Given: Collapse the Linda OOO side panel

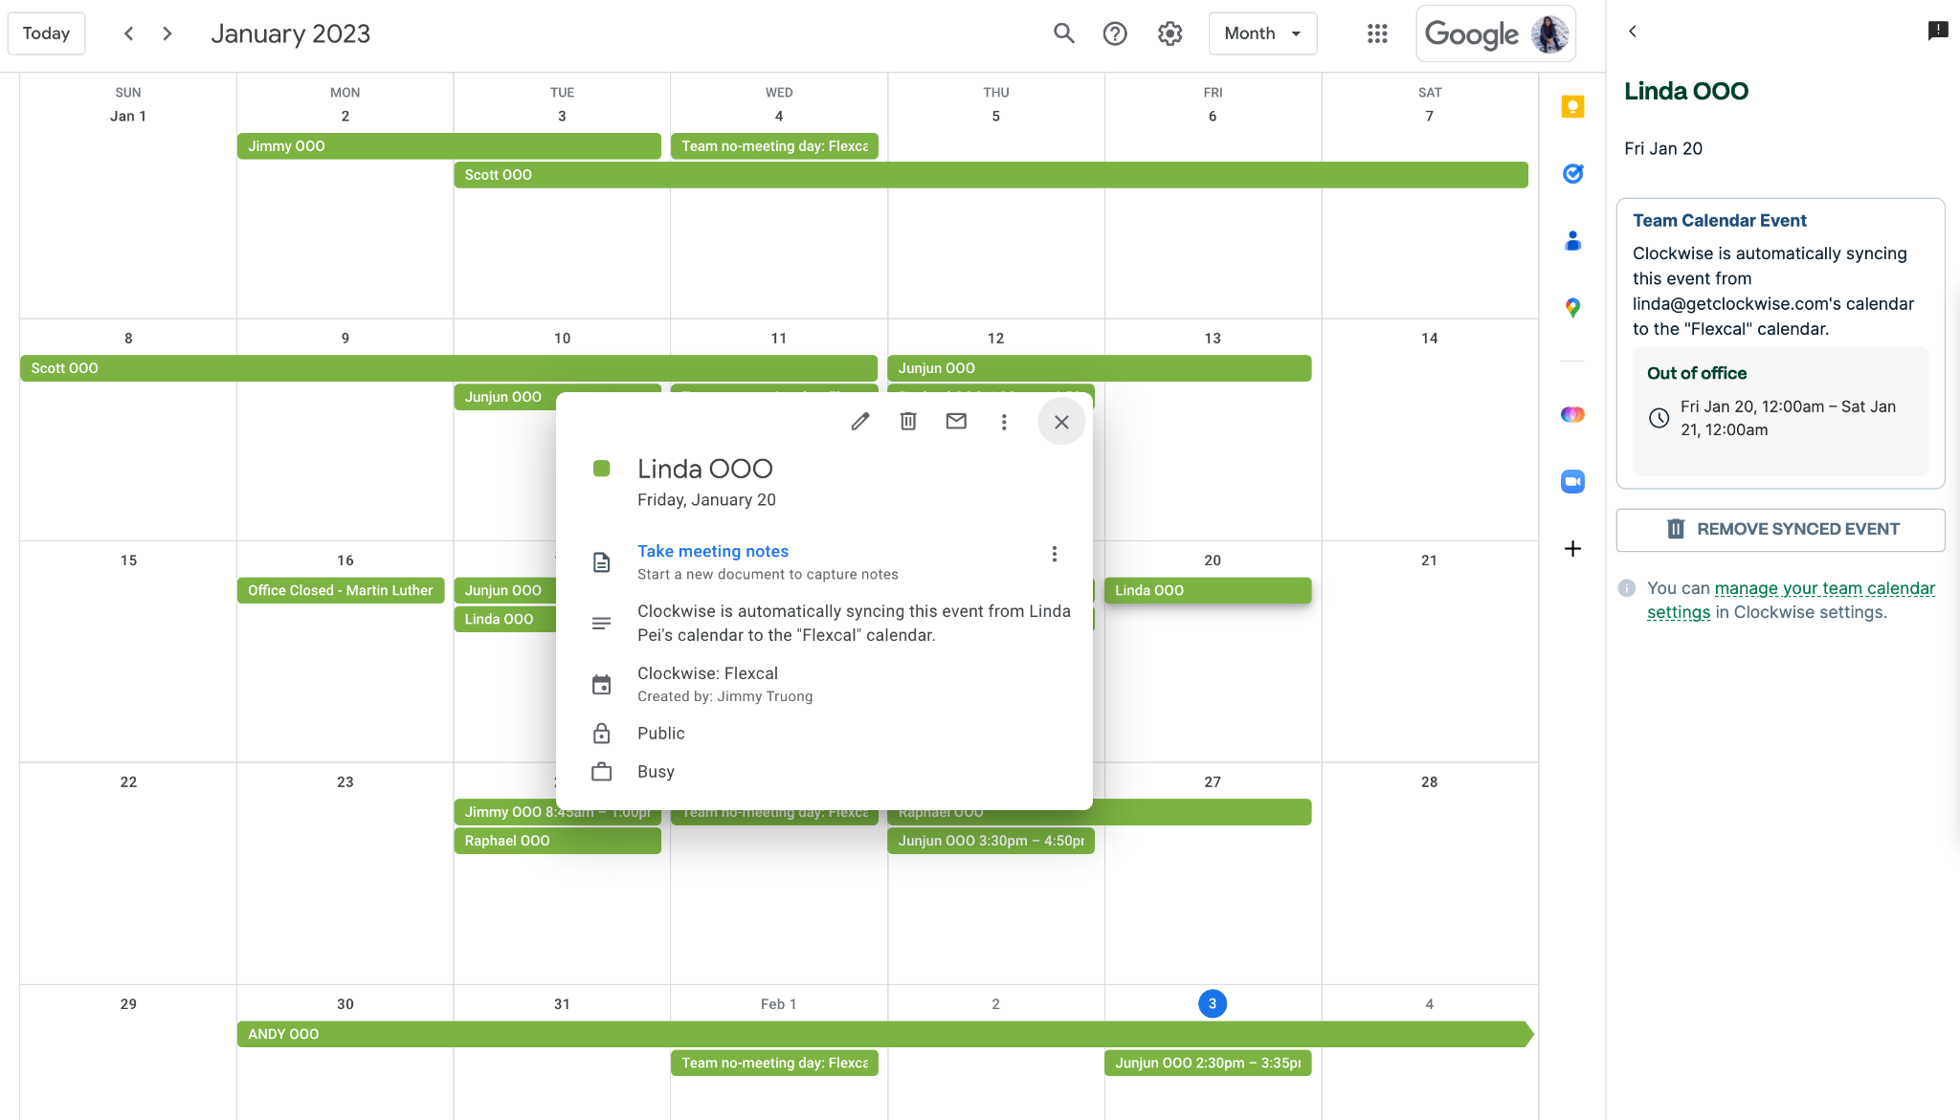Looking at the screenshot, I should pyautogui.click(x=1632, y=31).
